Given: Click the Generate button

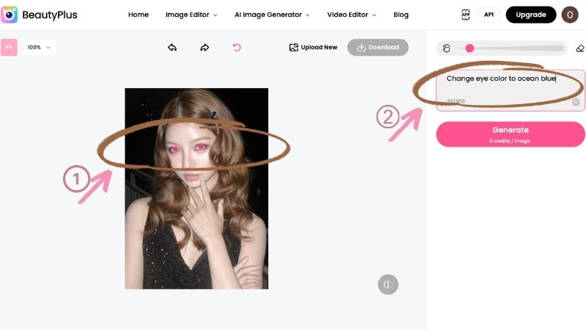Looking at the screenshot, I should click(510, 134).
